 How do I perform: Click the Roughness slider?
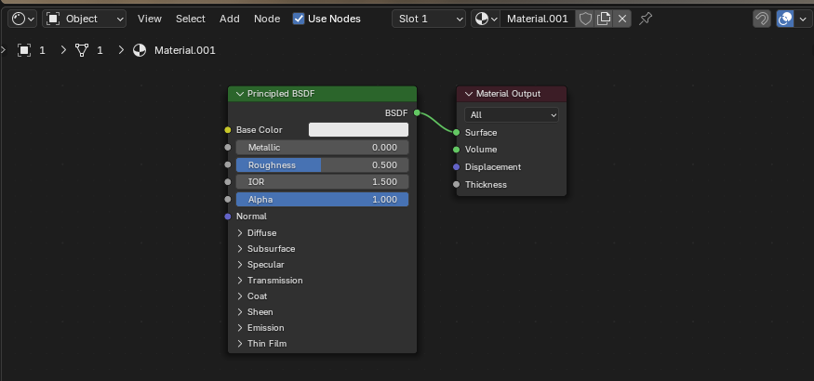pos(322,165)
